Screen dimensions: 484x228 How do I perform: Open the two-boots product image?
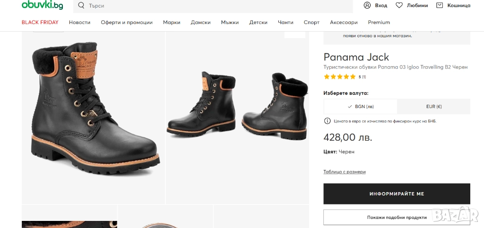tap(237, 109)
